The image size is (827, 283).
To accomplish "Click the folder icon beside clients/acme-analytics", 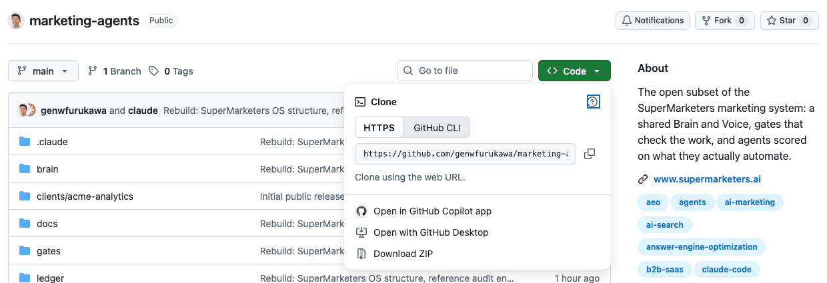I will pyautogui.click(x=25, y=196).
